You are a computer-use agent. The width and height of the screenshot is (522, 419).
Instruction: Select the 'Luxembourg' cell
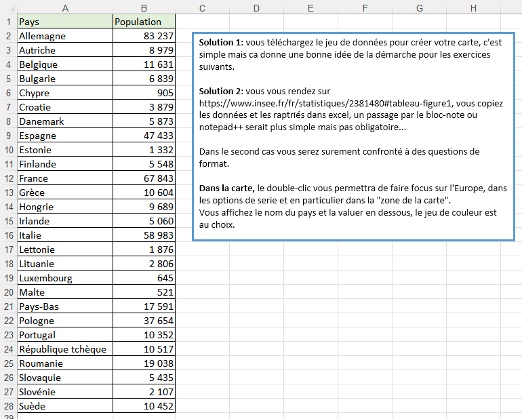(64, 278)
